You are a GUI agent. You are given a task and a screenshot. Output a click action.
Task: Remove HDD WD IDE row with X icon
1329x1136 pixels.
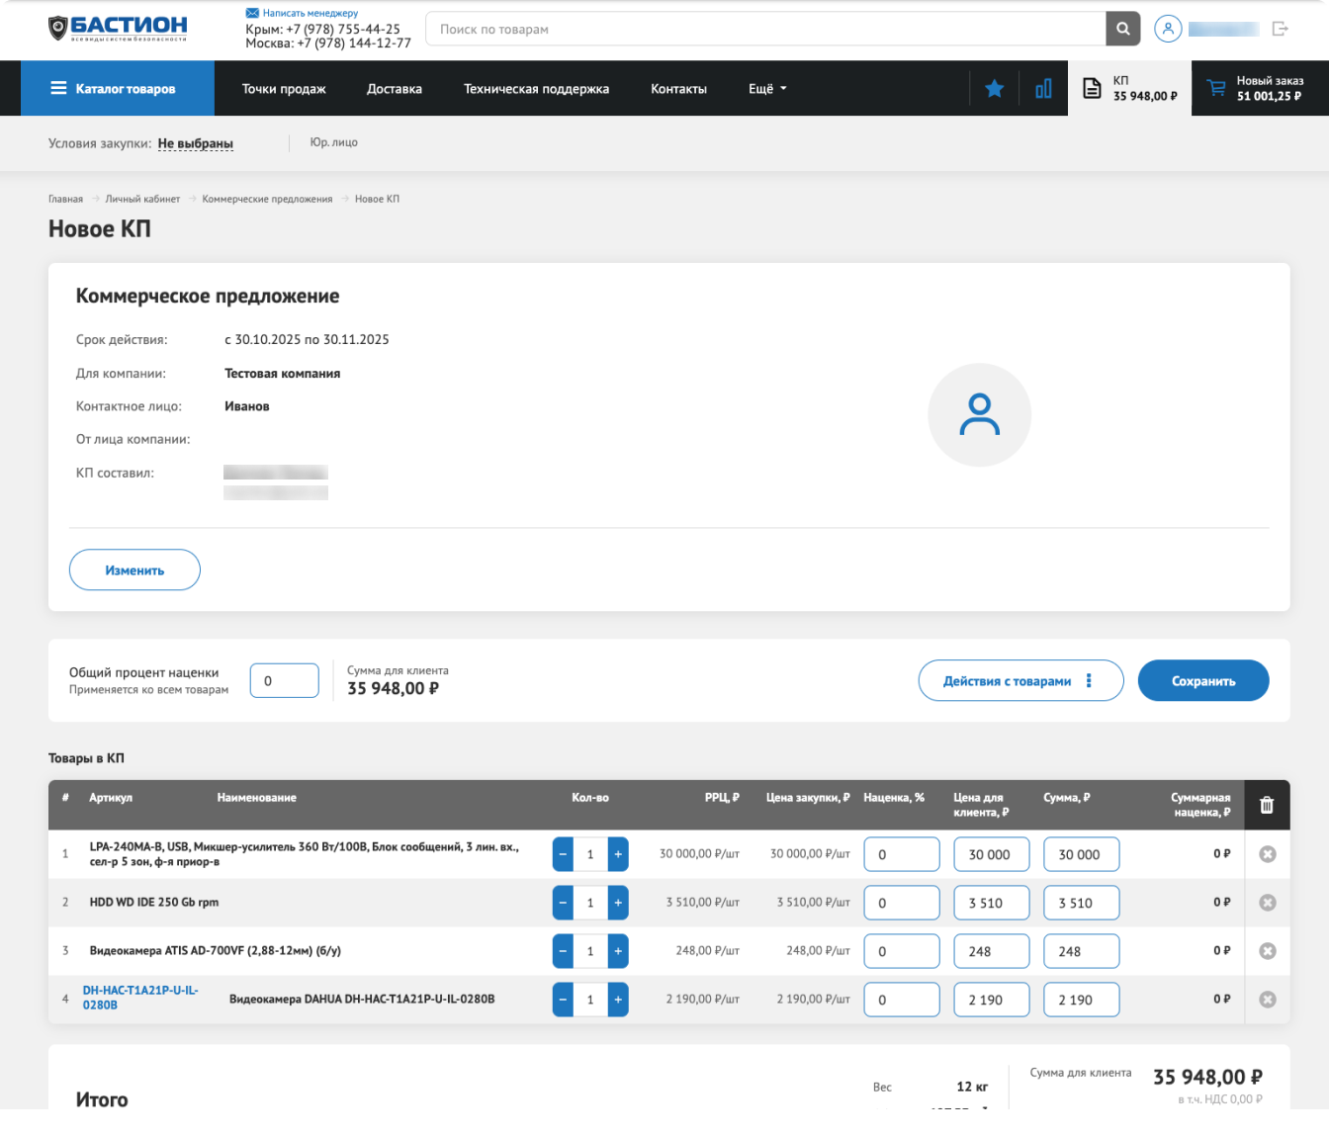click(1267, 903)
